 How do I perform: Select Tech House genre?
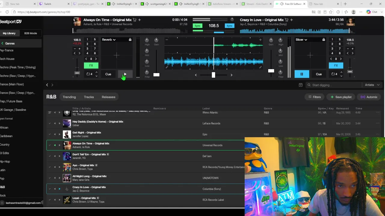click(x=7, y=59)
